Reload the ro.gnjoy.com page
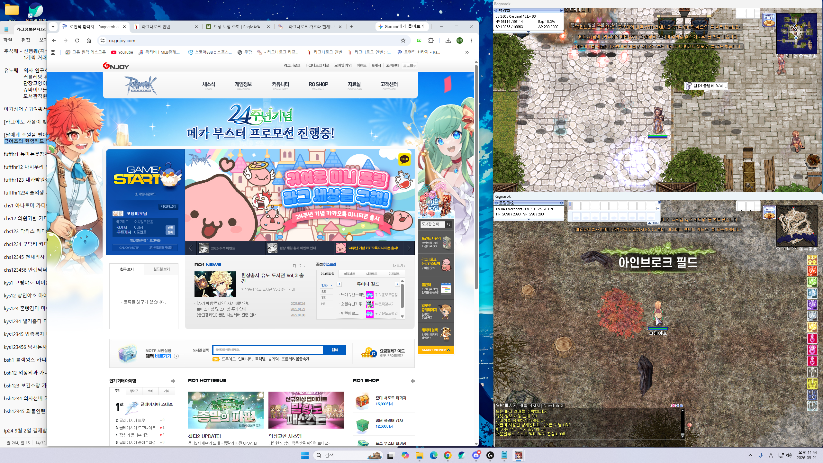 pos(77,41)
